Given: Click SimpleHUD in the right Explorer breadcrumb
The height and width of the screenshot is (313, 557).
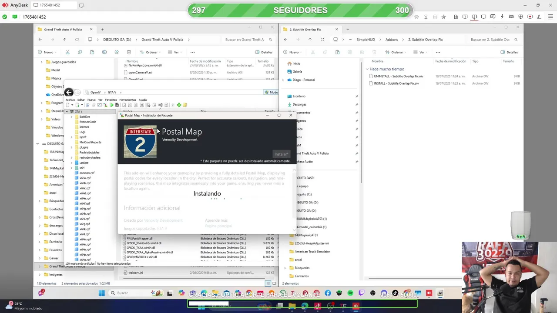Looking at the screenshot, I should click(366, 40).
